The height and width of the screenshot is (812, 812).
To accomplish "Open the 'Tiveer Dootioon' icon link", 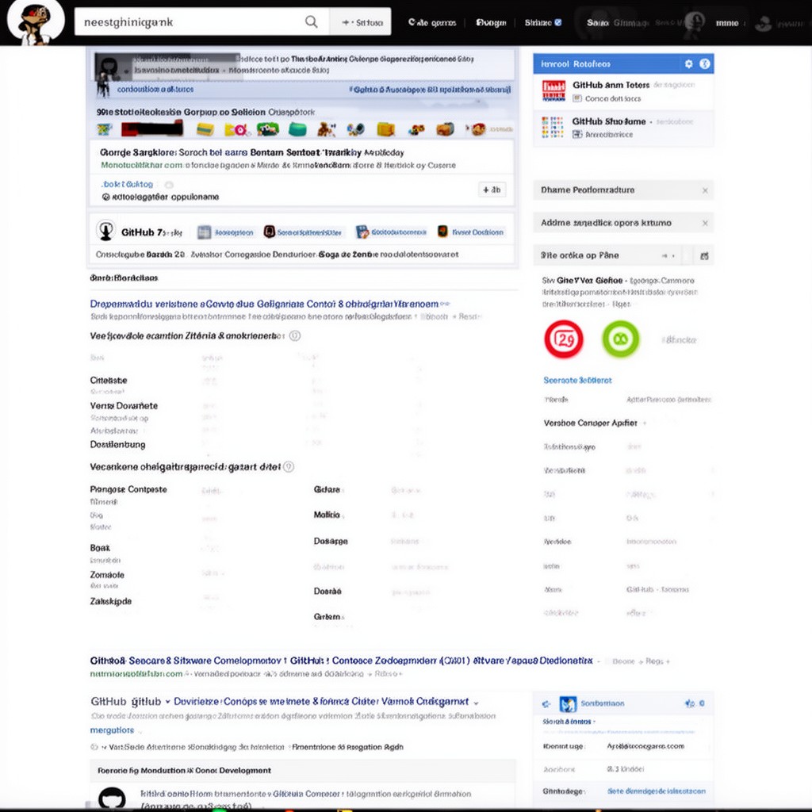I will click(470, 232).
